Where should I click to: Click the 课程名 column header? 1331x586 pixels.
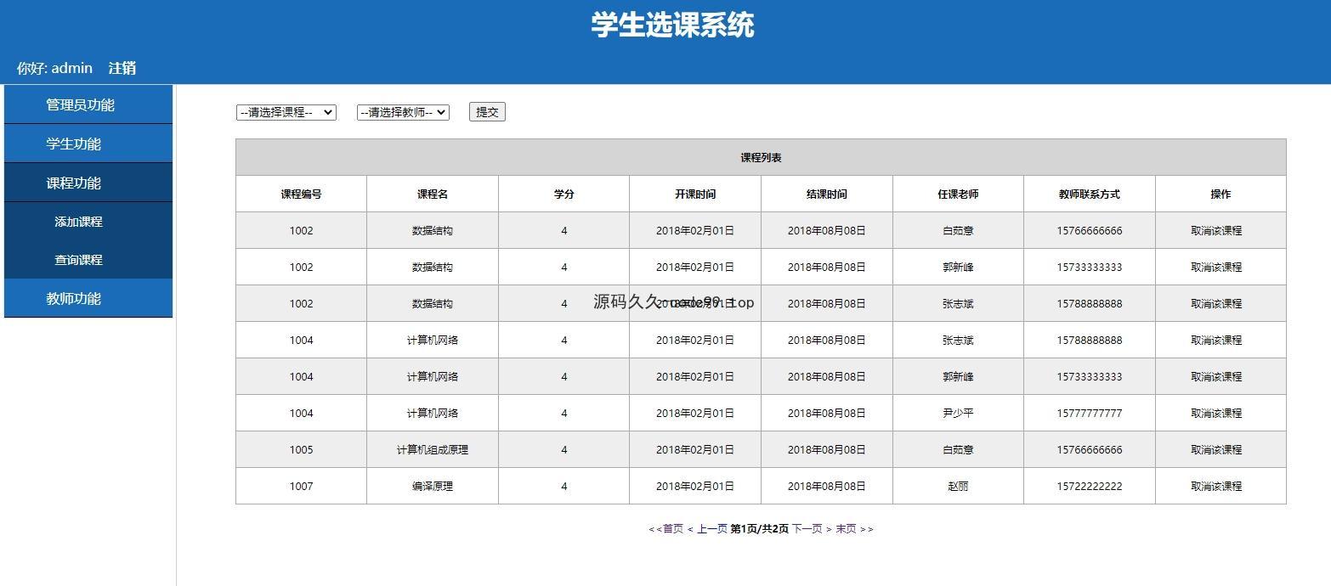[x=433, y=194]
